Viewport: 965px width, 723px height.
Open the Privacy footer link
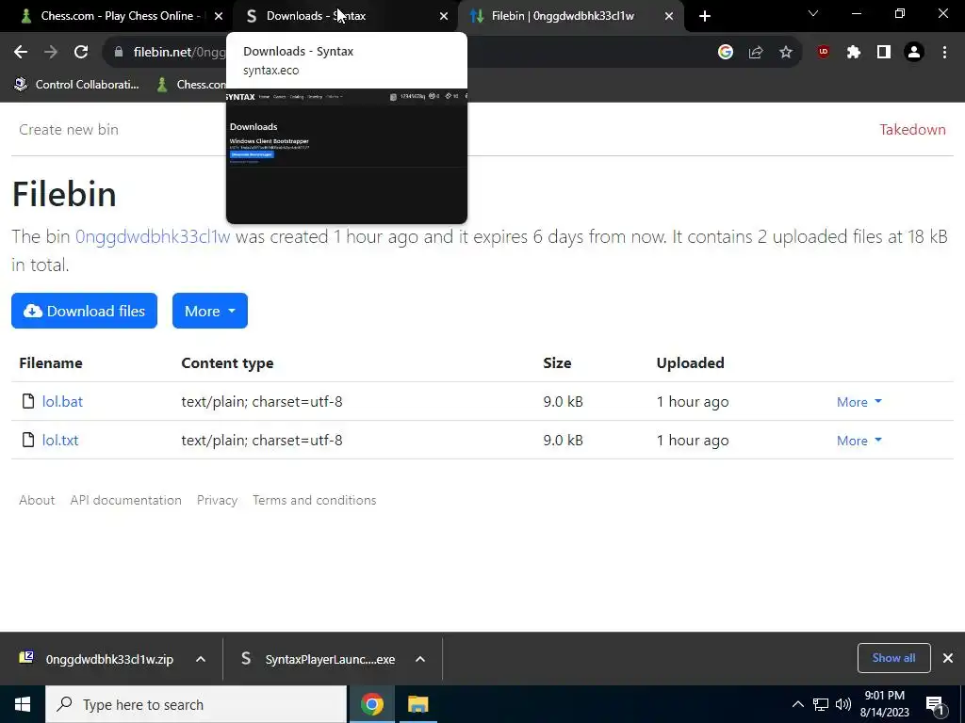click(218, 501)
